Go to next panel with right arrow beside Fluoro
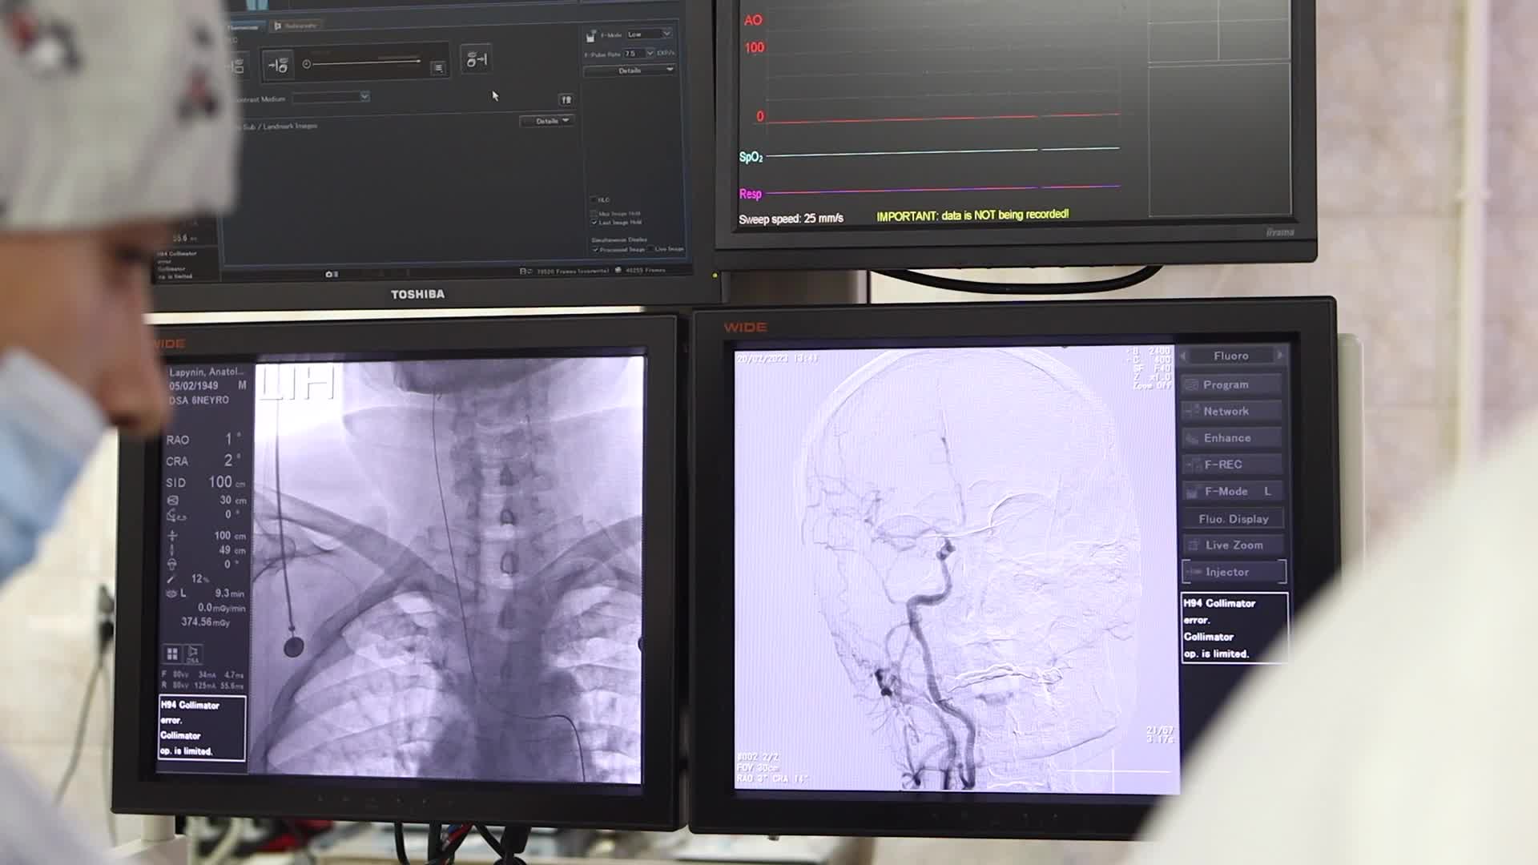This screenshot has height=865, width=1538. (1280, 356)
